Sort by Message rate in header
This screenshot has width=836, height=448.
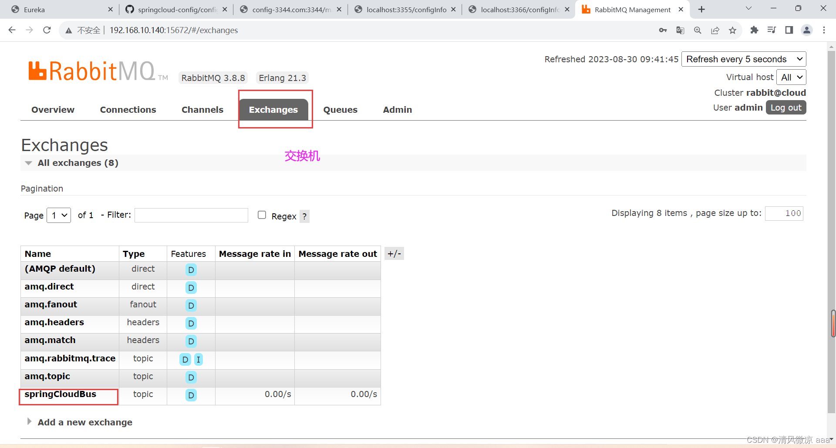(255, 254)
